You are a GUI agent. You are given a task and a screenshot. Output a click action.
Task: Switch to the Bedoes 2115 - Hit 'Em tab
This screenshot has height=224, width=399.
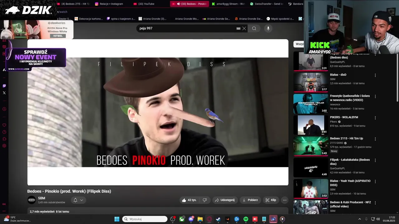pos(73,4)
